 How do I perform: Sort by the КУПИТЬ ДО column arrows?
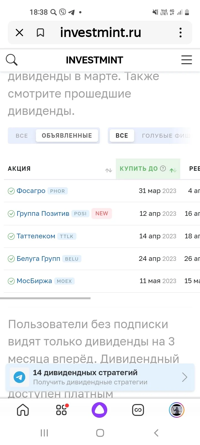click(x=173, y=170)
